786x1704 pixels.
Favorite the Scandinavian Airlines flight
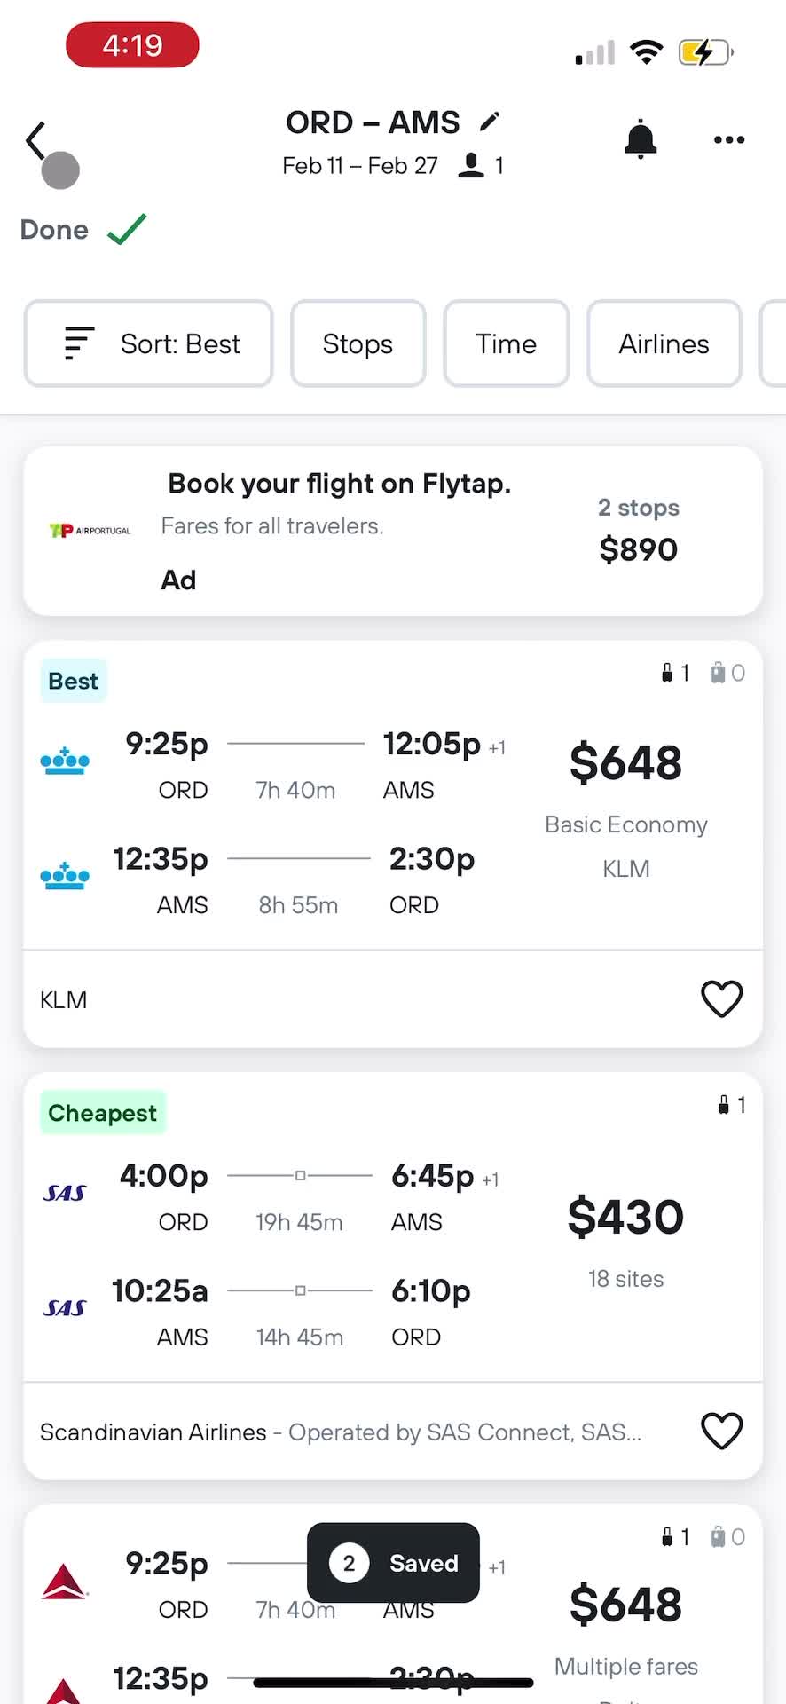pos(721,1431)
